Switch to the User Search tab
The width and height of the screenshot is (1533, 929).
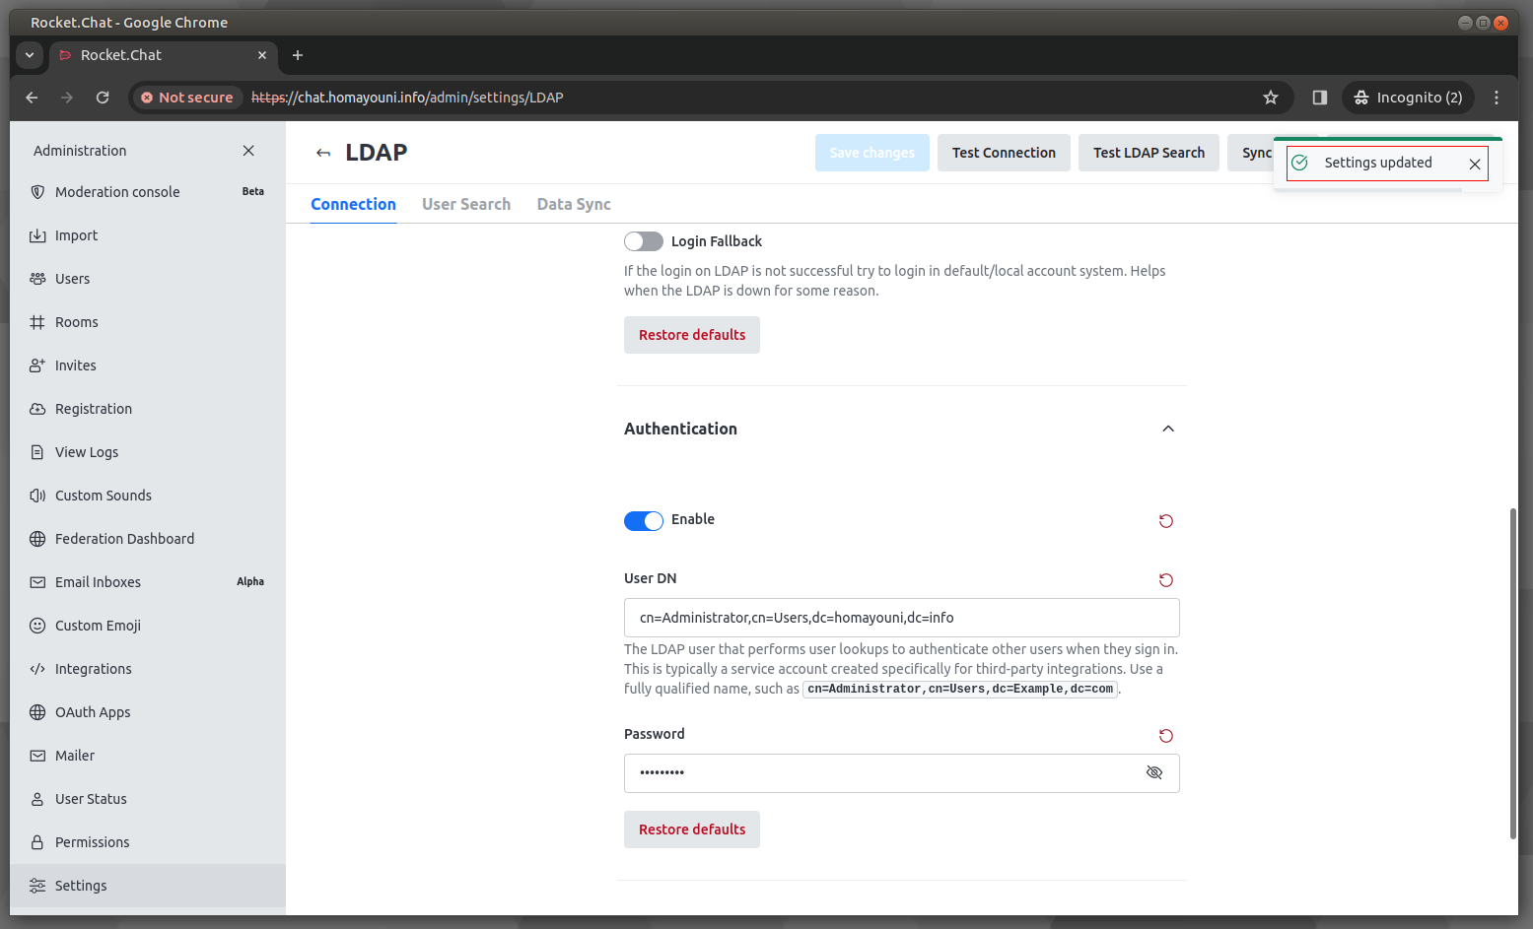tap(466, 204)
